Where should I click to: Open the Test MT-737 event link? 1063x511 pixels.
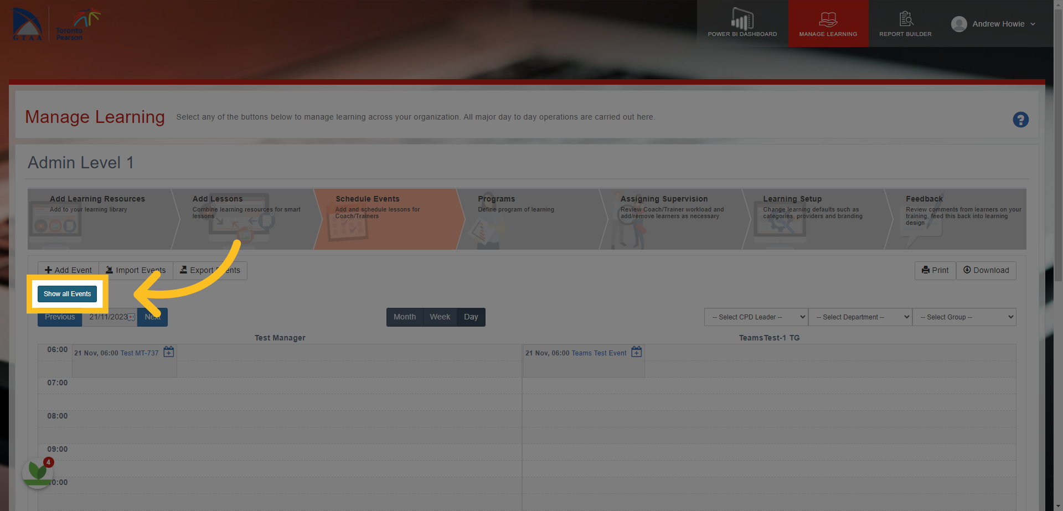pyautogui.click(x=140, y=353)
